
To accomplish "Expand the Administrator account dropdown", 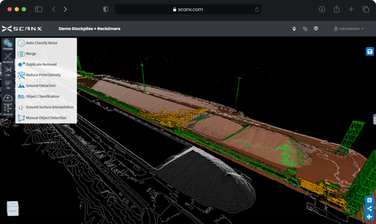I will point(348,28).
